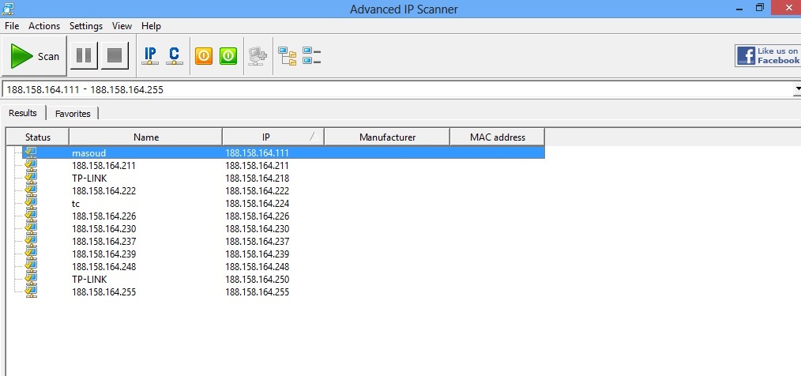Stop the scan with the square button
This screenshot has height=376, width=801.
115,55
